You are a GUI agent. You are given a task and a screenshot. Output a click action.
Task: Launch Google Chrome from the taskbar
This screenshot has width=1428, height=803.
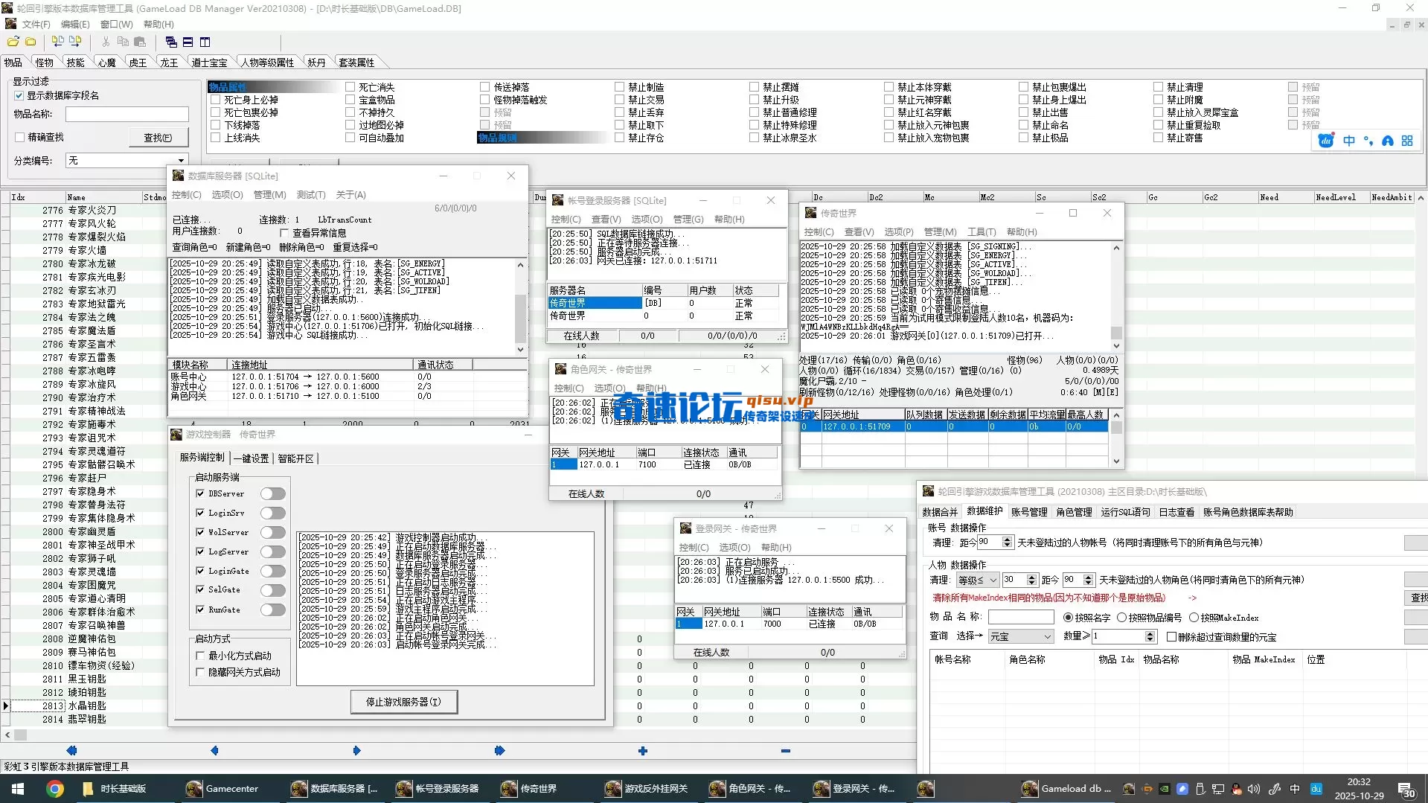tap(56, 788)
